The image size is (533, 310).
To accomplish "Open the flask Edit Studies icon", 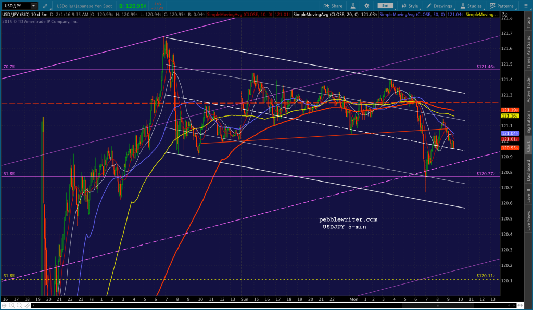I will tap(353, 6).
